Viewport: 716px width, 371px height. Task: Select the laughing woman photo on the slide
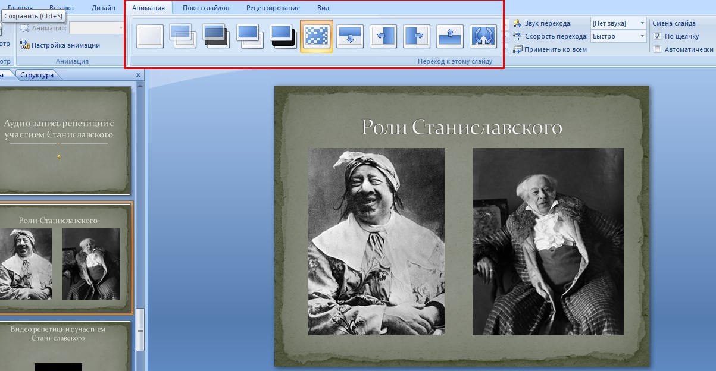coord(376,241)
